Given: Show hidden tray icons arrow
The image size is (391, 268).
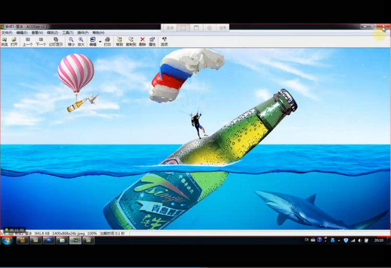Looking at the screenshot, I should coord(339,240).
